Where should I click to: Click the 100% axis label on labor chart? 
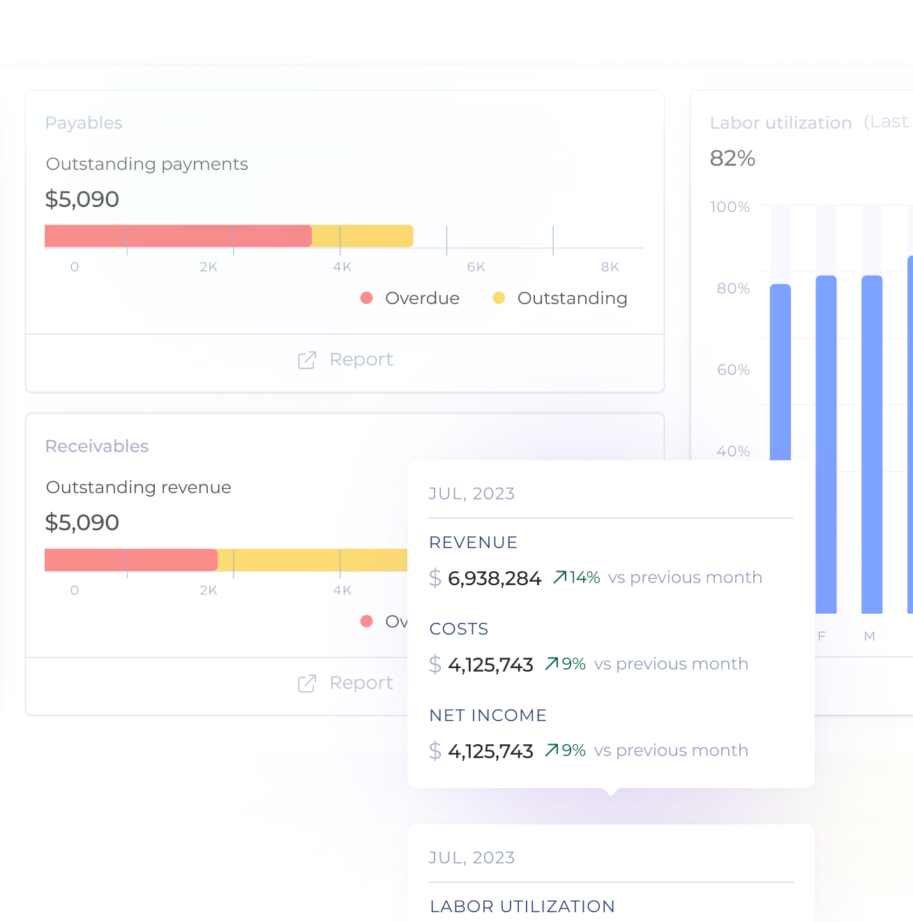pyautogui.click(x=730, y=207)
